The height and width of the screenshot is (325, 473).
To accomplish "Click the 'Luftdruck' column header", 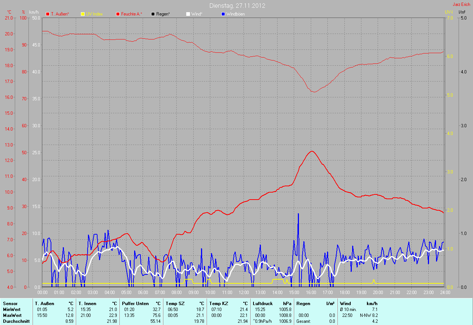I will tap(263, 303).
